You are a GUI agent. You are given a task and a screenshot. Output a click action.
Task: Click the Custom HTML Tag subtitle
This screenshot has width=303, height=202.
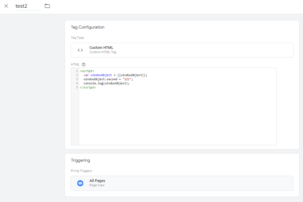coord(103,52)
